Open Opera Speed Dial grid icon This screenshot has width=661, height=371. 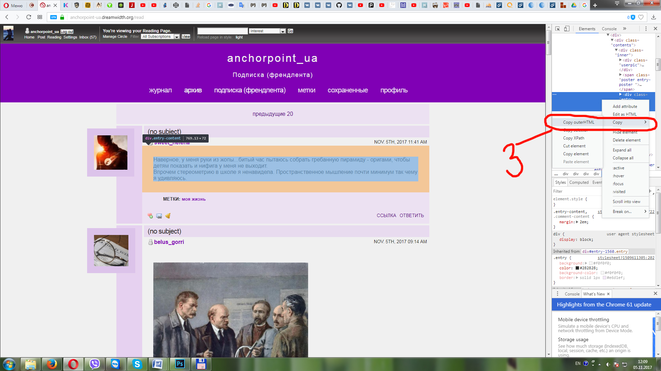click(x=40, y=17)
